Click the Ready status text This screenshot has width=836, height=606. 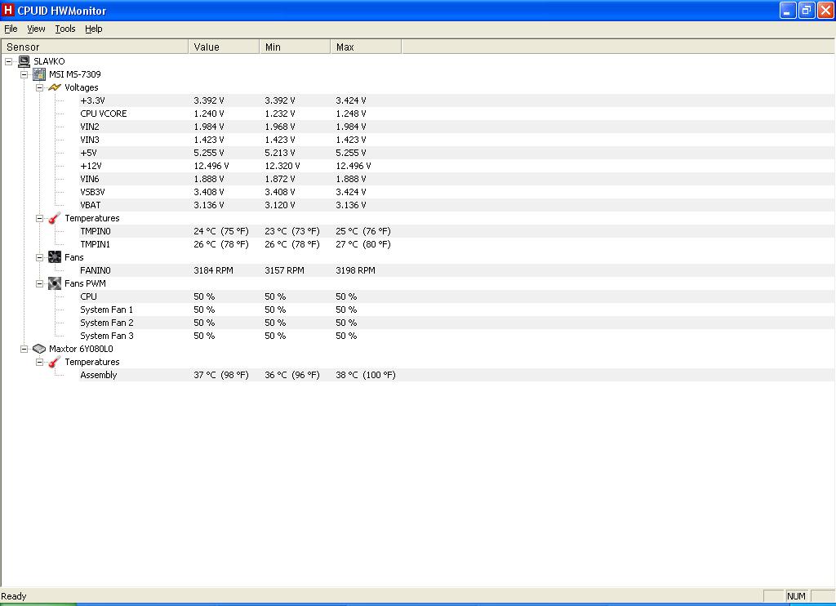pos(14,596)
